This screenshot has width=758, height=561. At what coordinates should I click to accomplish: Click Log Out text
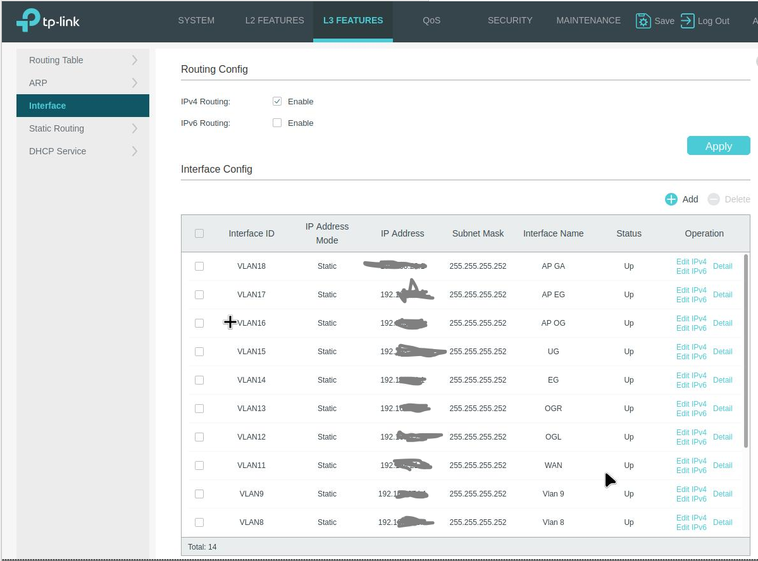(x=714, y=21)
